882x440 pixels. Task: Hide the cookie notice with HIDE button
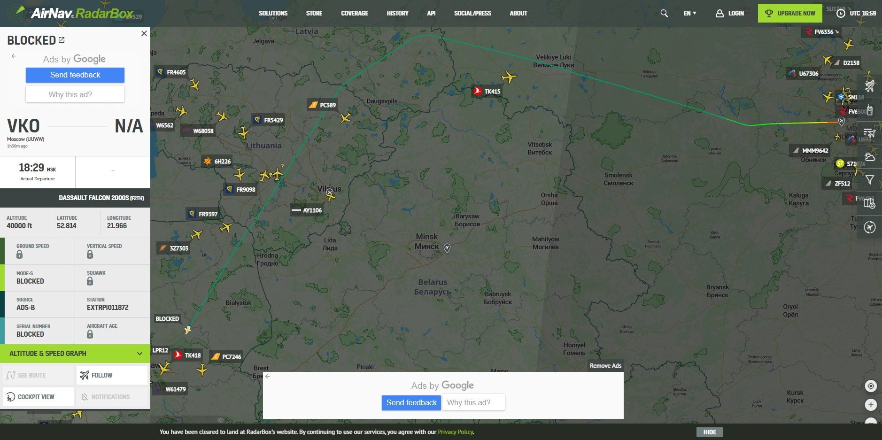710,432
